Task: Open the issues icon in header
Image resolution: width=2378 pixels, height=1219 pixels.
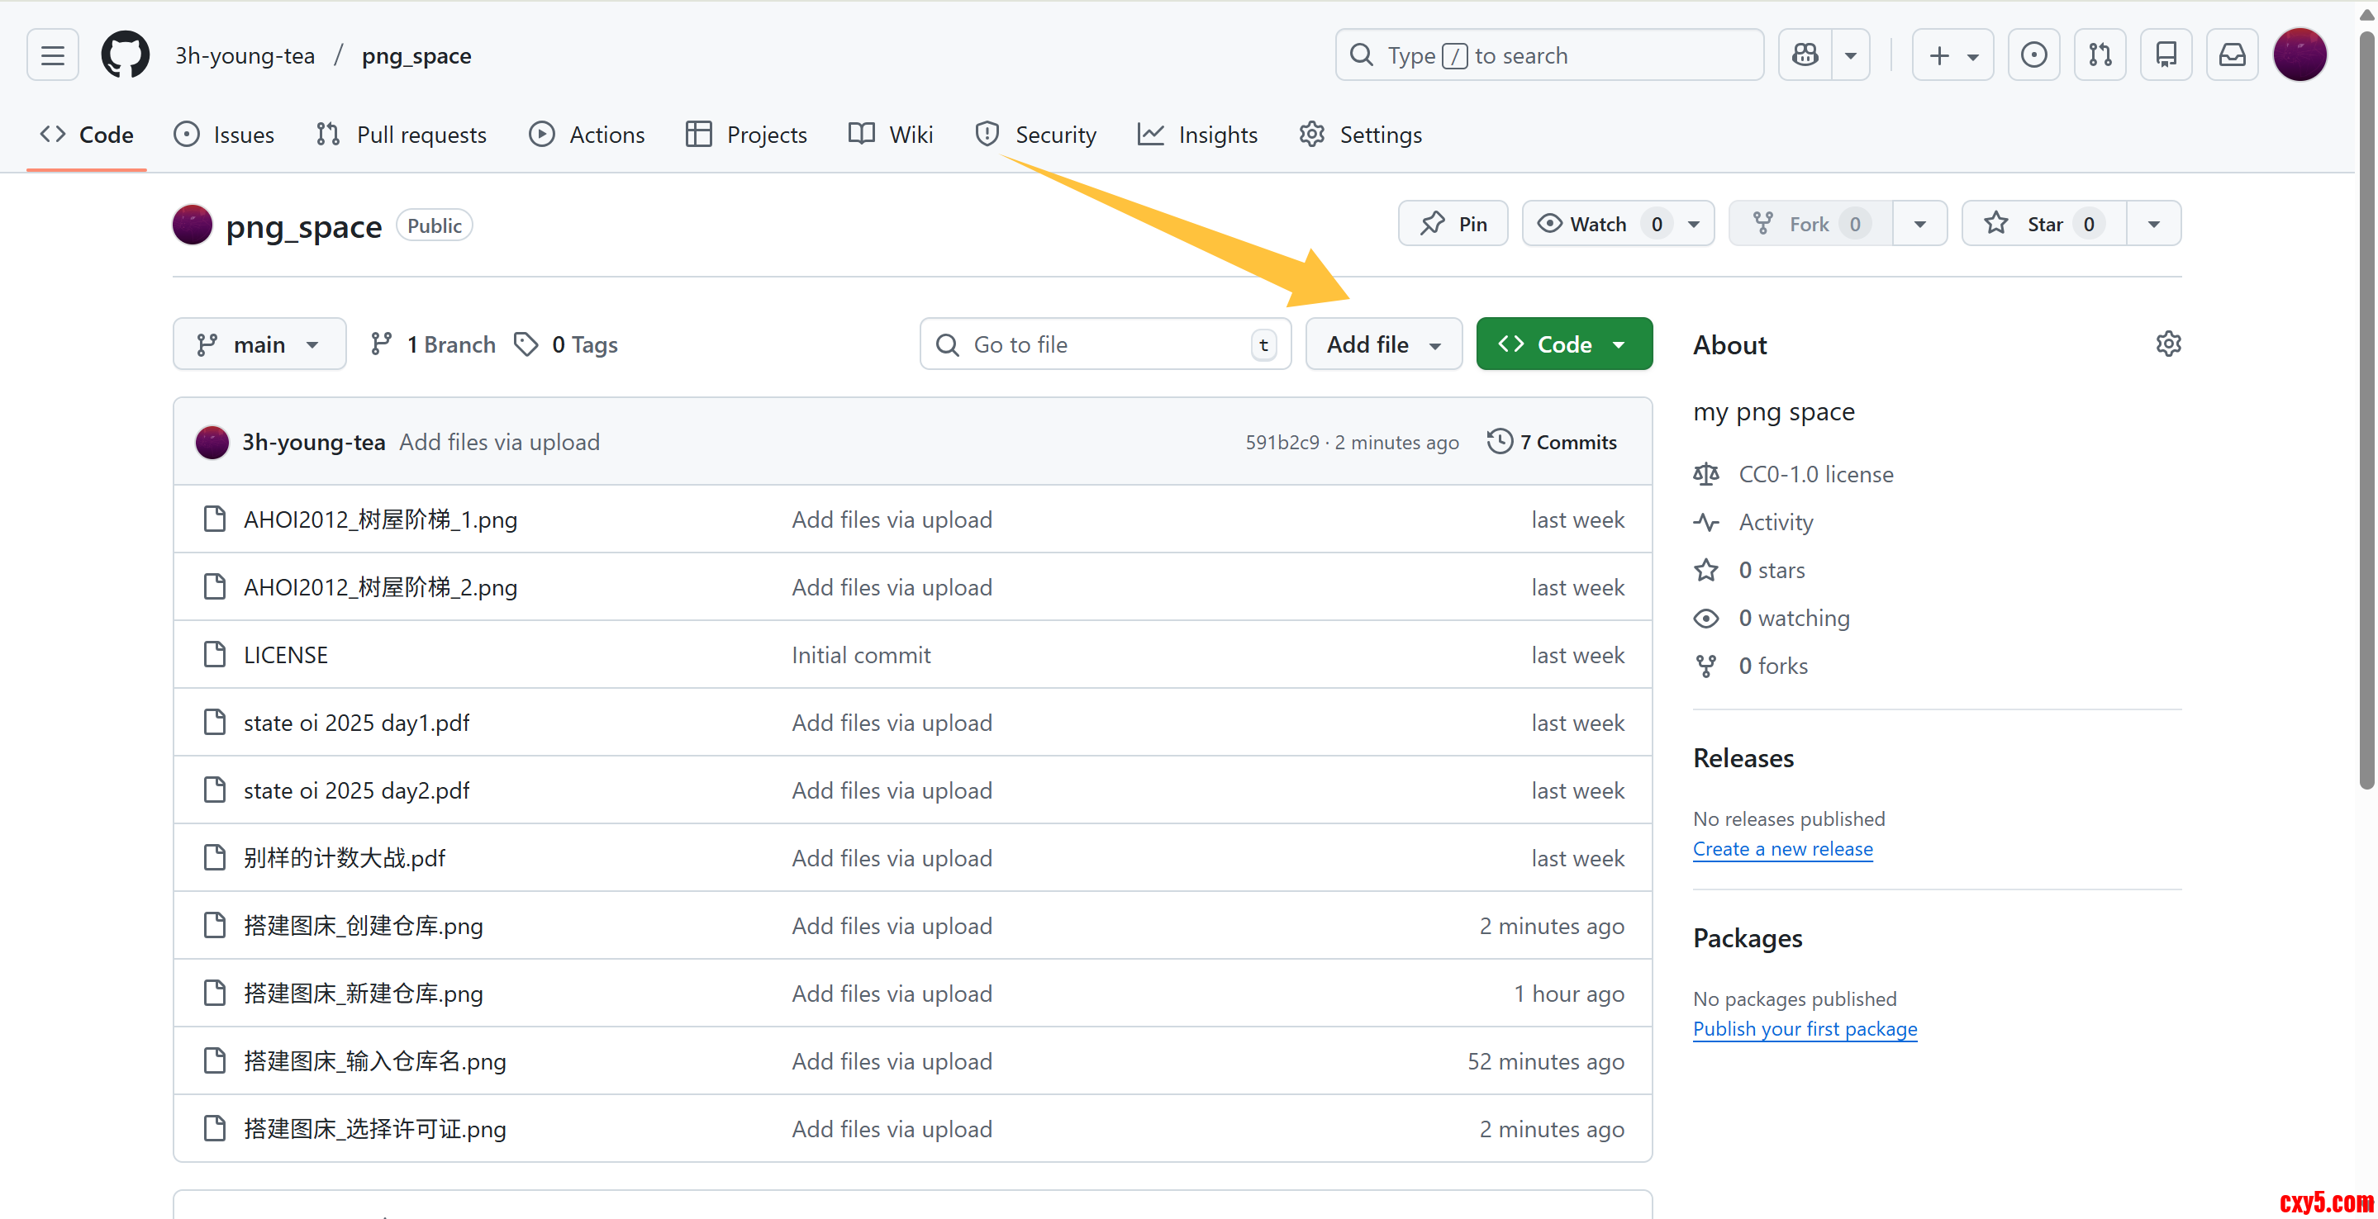Action: [2033, 55]
